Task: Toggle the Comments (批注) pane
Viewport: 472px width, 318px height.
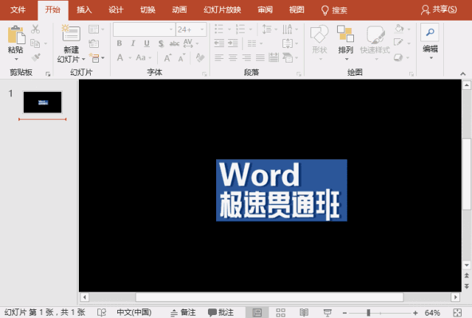Action: tap(221, 312)
